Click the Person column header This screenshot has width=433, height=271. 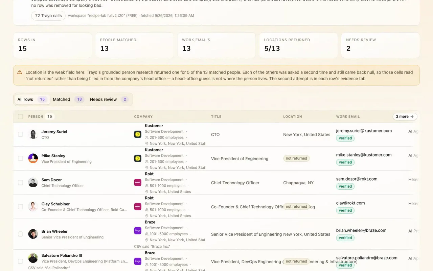pos(36,117)
